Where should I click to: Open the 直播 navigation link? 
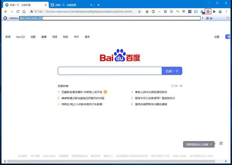pyautogui.click(x=44, y=37)
